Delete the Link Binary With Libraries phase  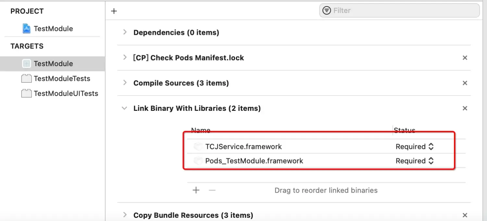(465, 108)
